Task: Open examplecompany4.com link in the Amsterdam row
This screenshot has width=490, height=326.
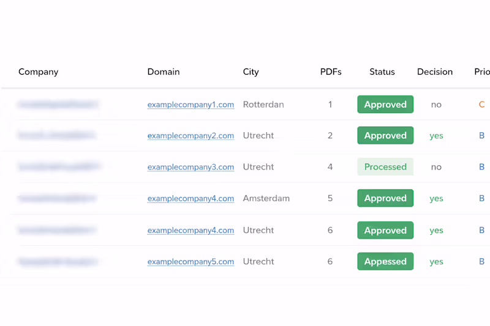Action: point(190,198)
